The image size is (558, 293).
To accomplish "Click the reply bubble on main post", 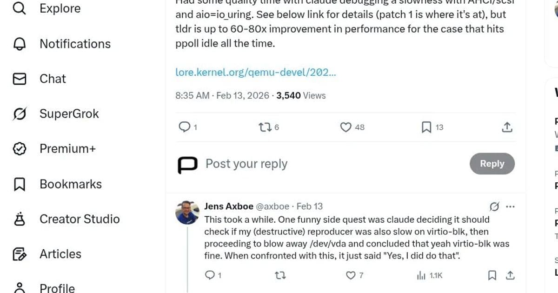I will tap(185, 127).
